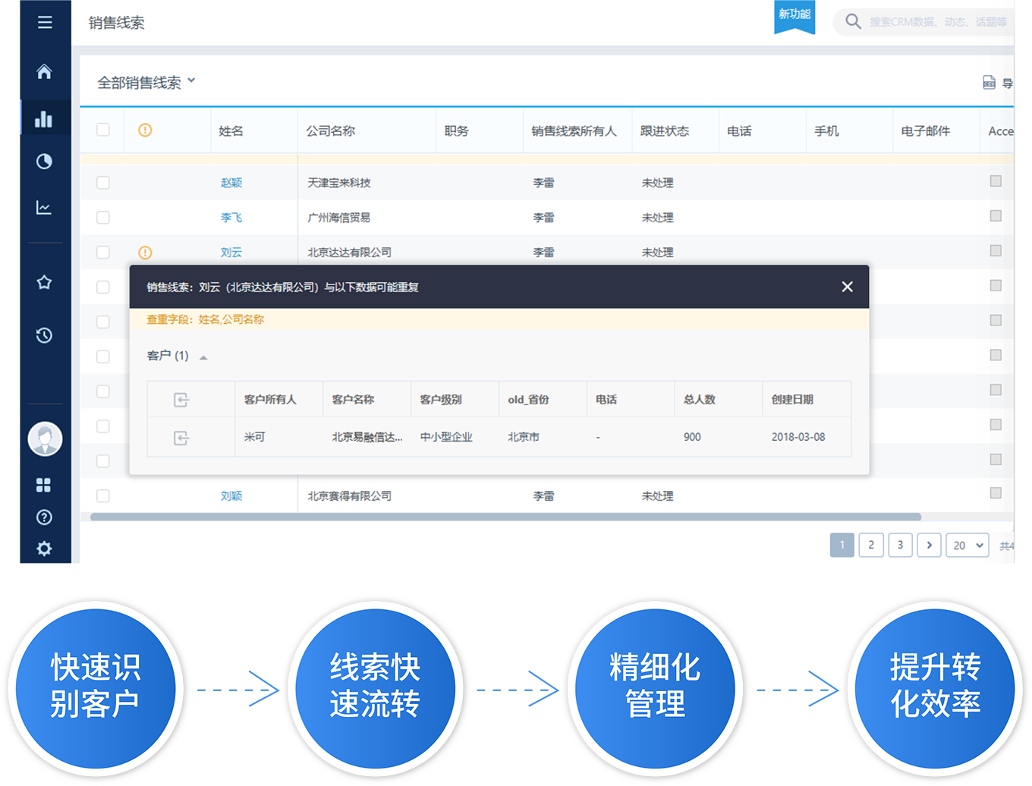Click the customer name 北京易融信达...

(367, 437)
